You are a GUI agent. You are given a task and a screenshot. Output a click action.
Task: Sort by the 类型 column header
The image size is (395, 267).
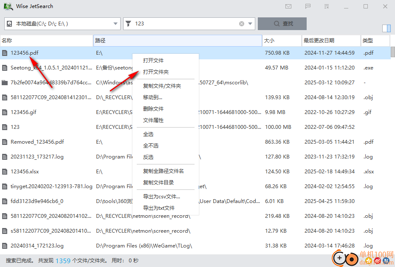(x=375, y=41)
